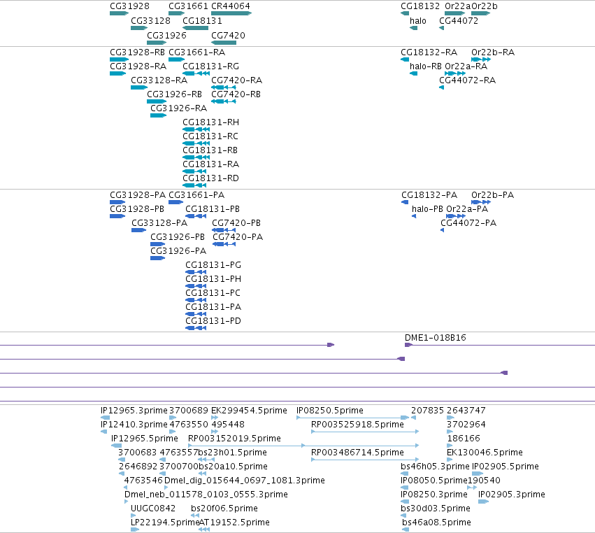Select transcript Or22a-RA
Viewport: 595px width, 533px height.
466,66
